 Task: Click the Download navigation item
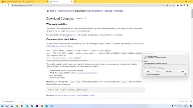click(81, 11)
